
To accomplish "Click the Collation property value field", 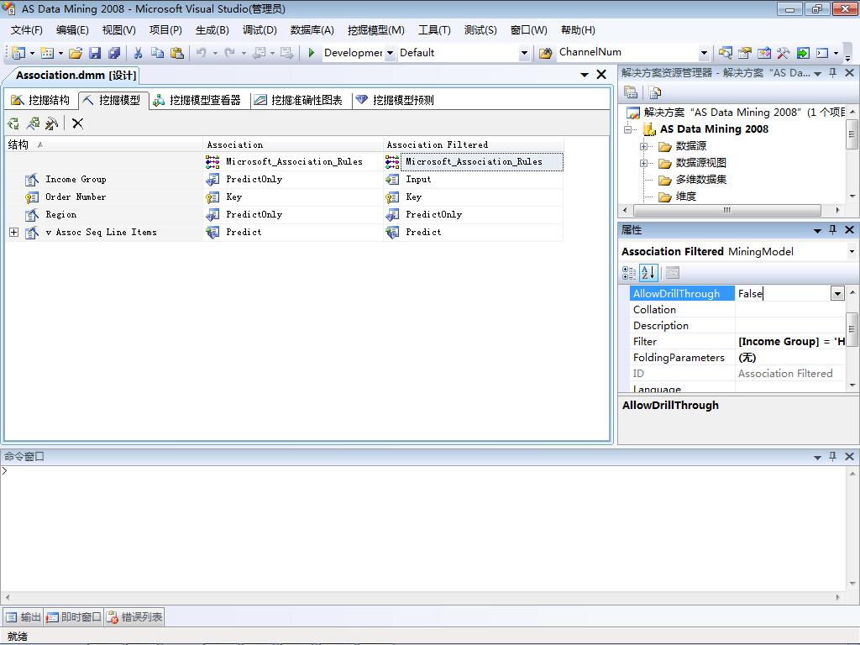I will 790,310.
